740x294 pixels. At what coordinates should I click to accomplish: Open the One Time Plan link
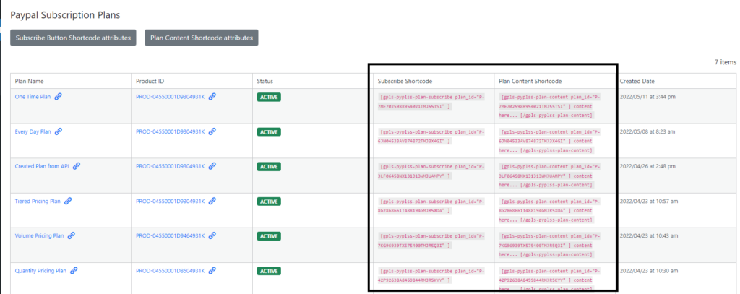[x=33, y=97]
